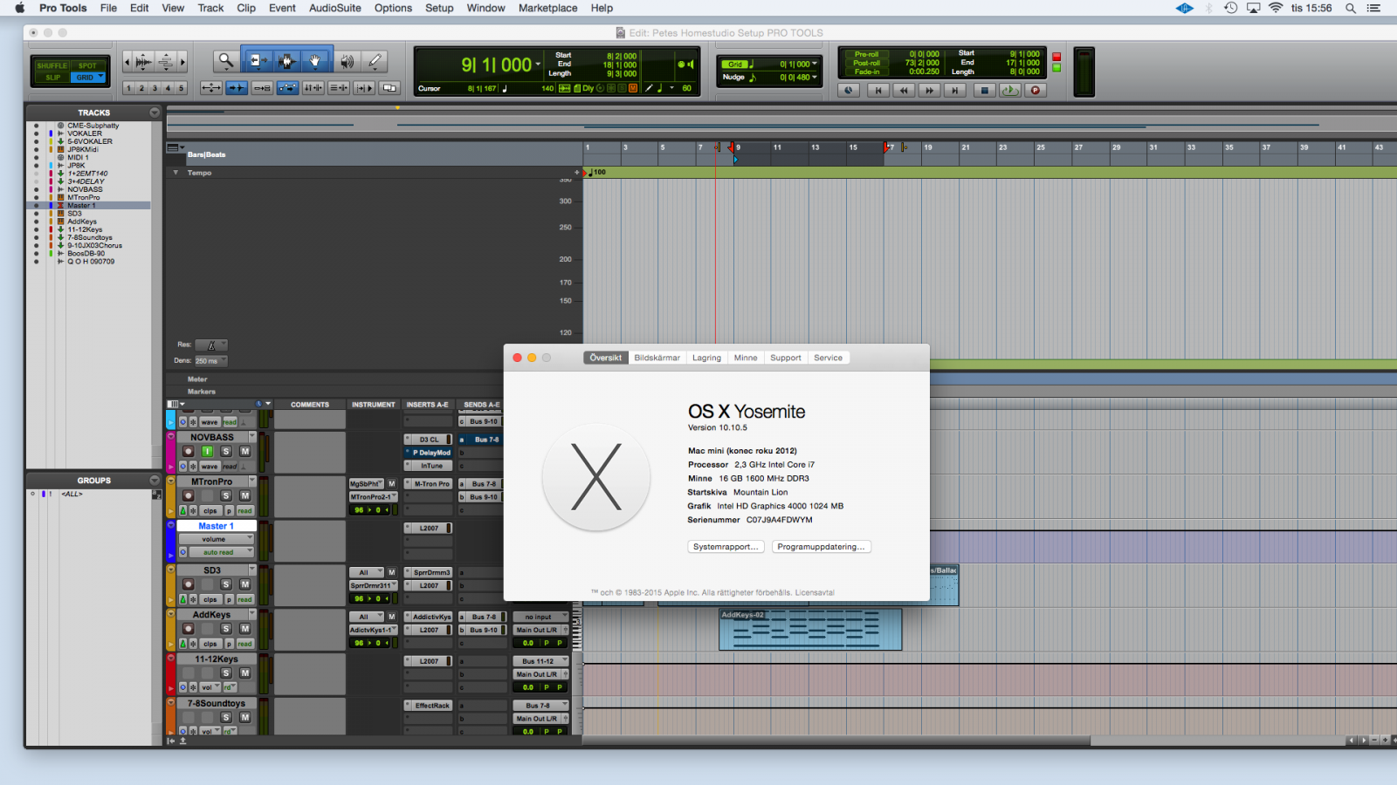The image size is (1397, 785).
Task: Click the Programuppdatering button
Action: click(x=821, y=547)
